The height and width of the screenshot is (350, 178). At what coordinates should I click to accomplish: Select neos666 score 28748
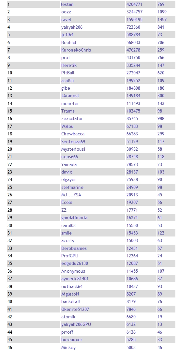[x=132, y=157]
